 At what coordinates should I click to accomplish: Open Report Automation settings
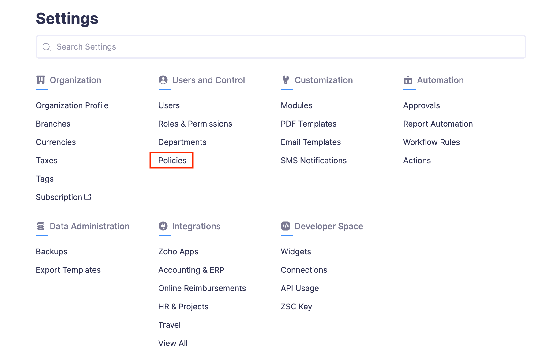(438, 124)
